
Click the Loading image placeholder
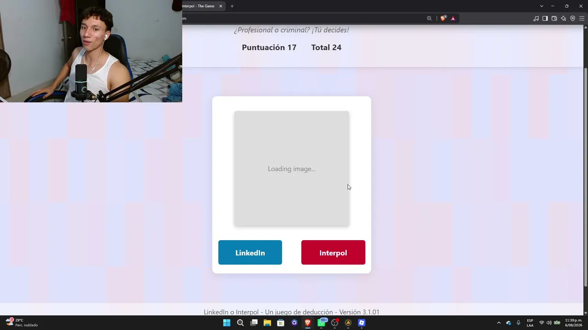[x=292, y=169]
